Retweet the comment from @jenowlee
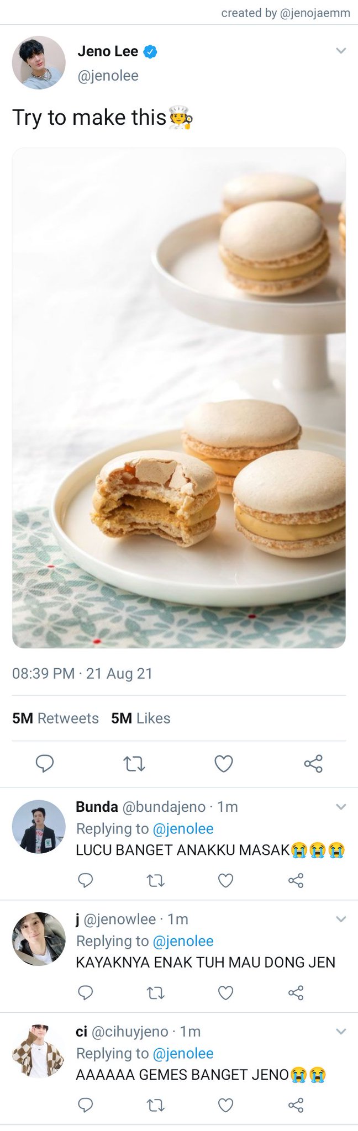This screenshot has width=358, height=1131. 155,993
